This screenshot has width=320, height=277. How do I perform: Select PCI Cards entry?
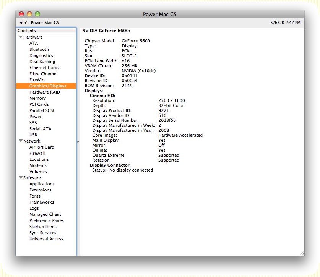coord(39,104)
